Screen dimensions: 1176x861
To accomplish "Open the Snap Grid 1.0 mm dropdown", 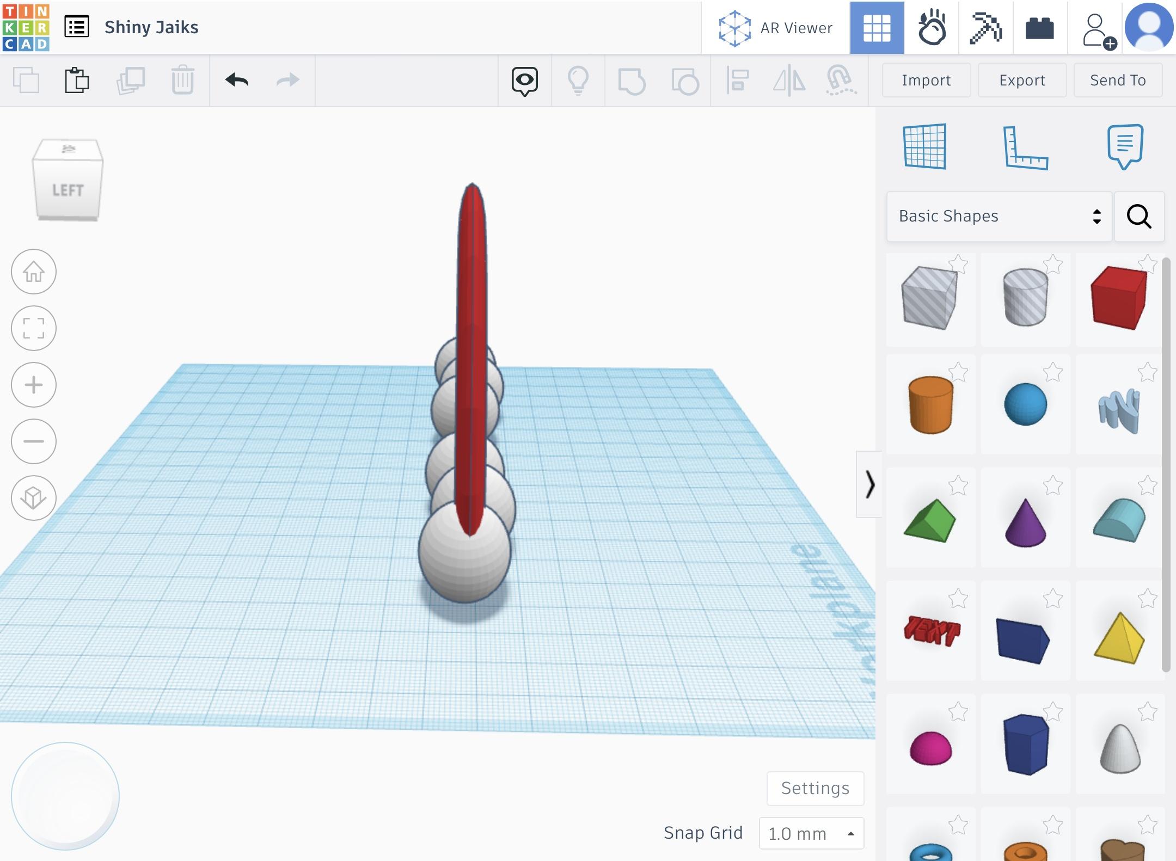I will pos(811,833).
